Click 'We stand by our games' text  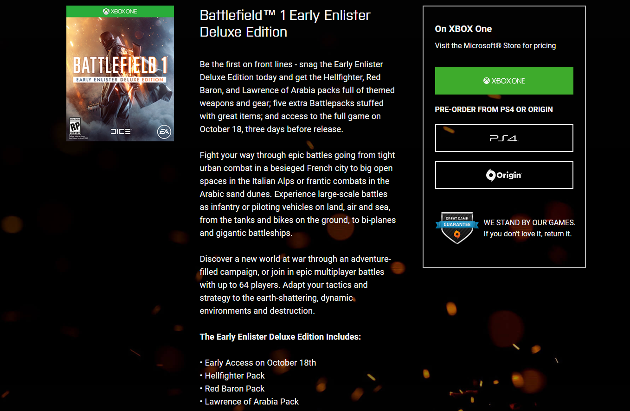[529, 222]
